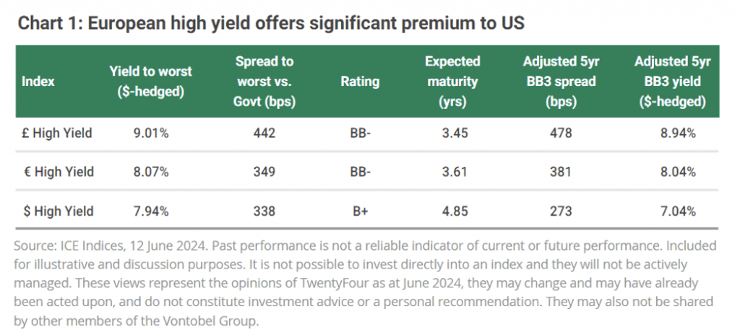Click the 8.07% yield to worst value
The image size is (740, 335).
point(150,172)
